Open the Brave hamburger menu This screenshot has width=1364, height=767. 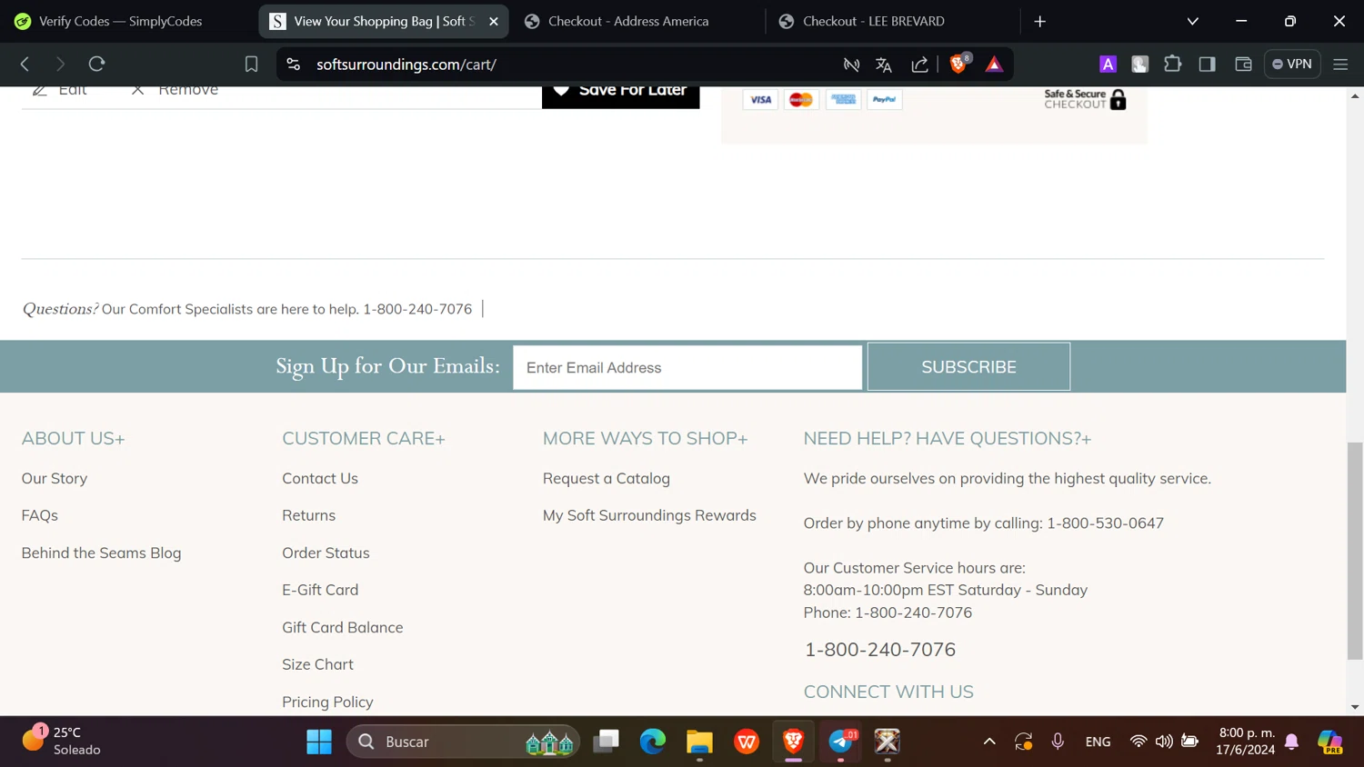pos(1340,64)
